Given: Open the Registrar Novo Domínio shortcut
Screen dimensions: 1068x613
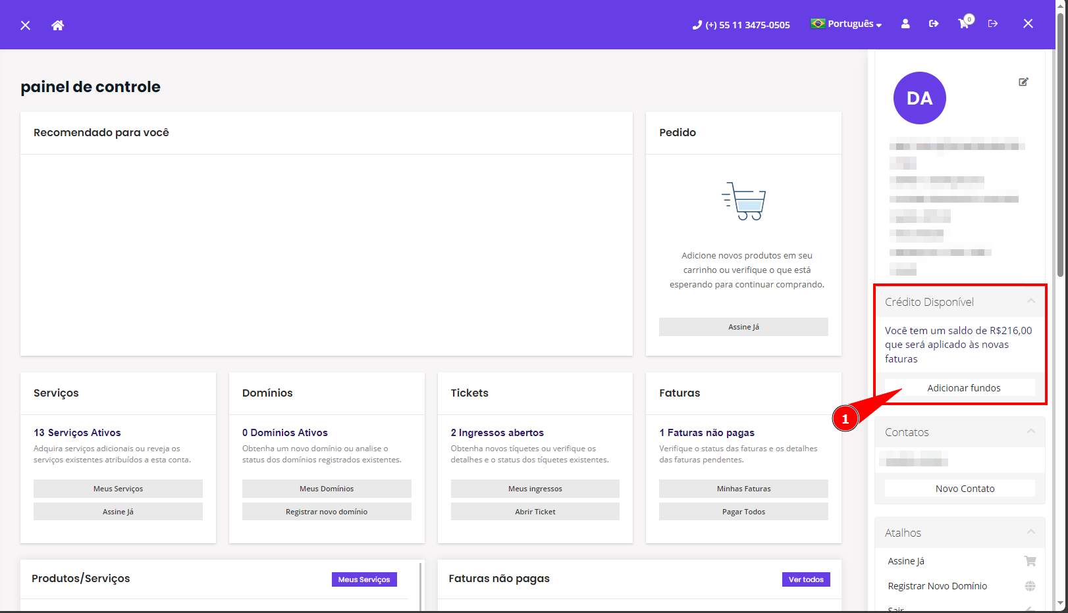Looking at the screenshot, I should (937, 586).
